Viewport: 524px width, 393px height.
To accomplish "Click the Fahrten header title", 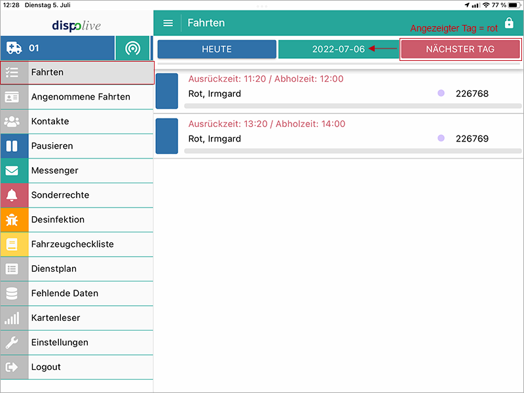I will (x=206, y=23).
